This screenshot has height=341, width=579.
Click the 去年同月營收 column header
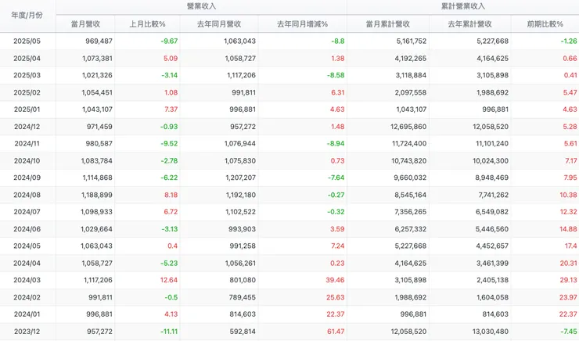click(x=219, y=24)
